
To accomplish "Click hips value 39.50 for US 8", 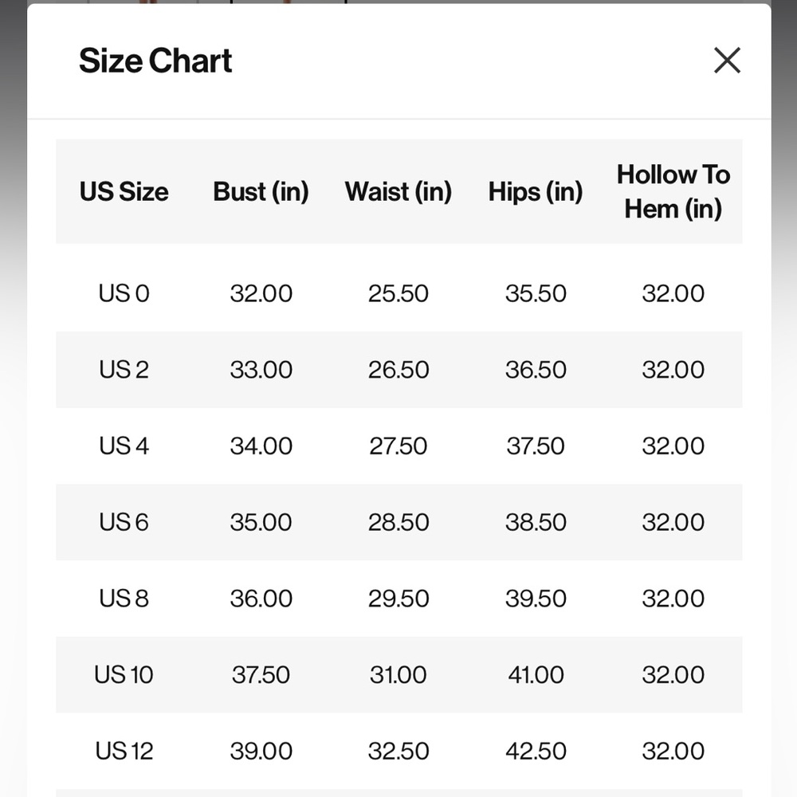I will (x=536, y=599).
